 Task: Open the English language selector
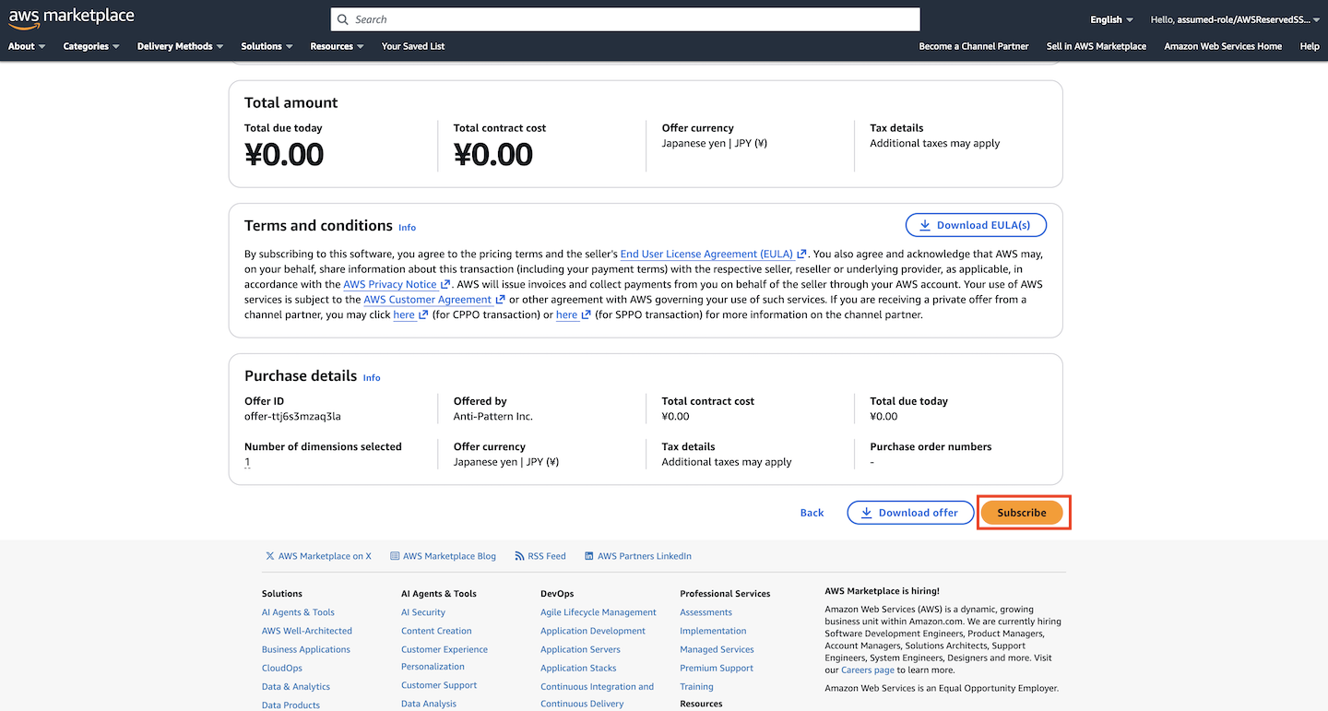pos(1111,19)
